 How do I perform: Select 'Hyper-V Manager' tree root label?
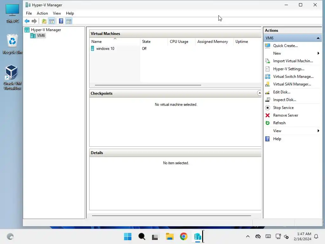pyautogui.click(x=46, y=30)
